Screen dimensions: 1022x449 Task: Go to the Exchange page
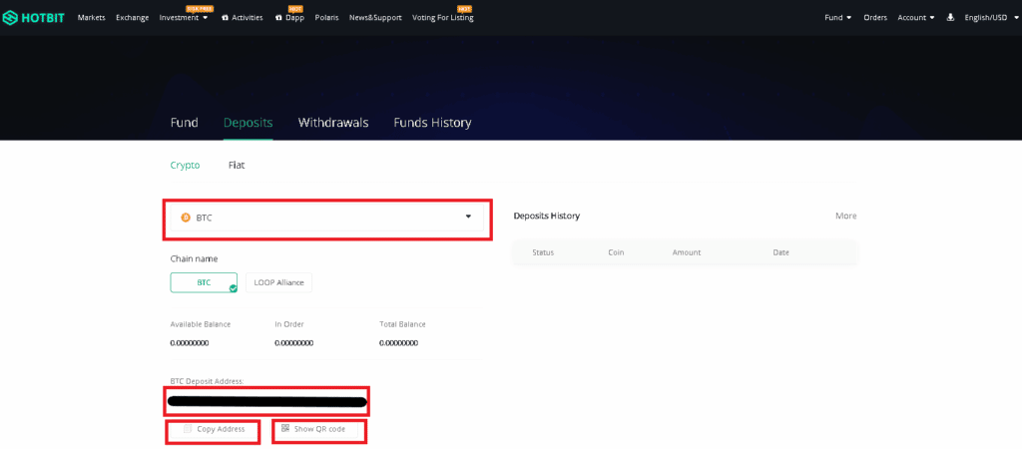(x=133, y=18)
